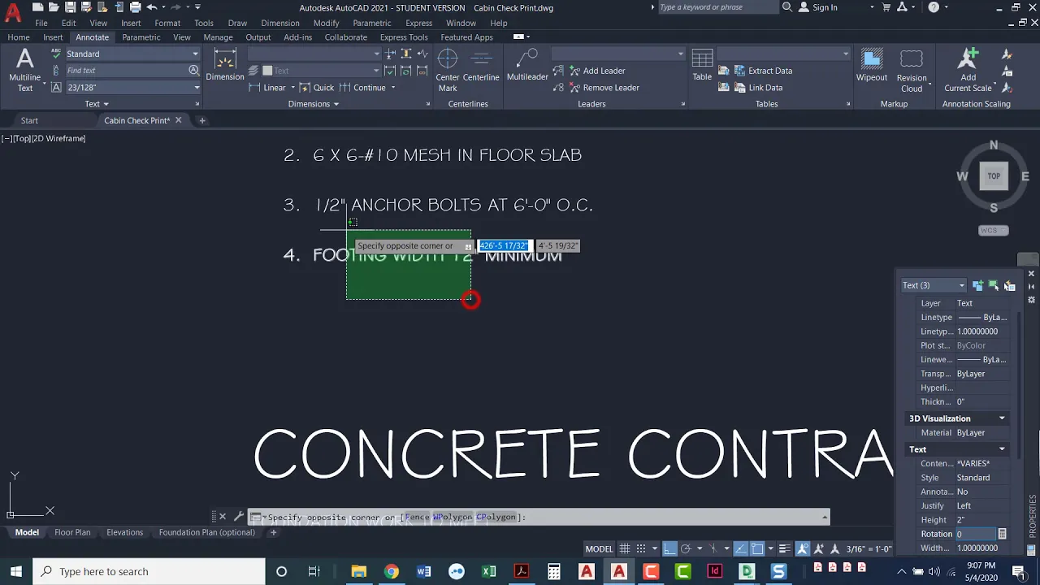Open the Annotate ribbon tab
This screenshot has height=585, width=1040.
(x=92, y=37)
